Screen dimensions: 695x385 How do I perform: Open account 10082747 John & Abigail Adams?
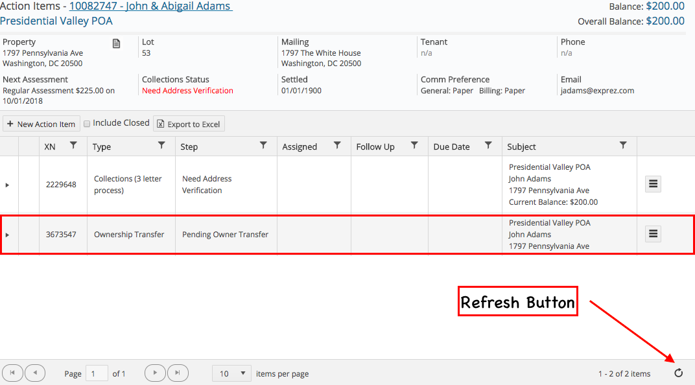pos(150,6)
